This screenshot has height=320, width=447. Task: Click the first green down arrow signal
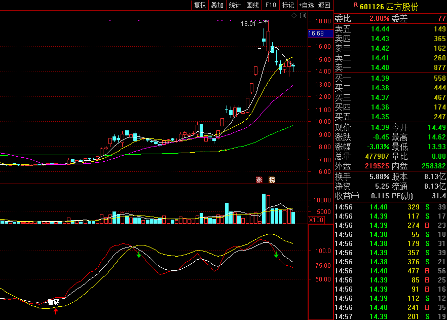139,255
